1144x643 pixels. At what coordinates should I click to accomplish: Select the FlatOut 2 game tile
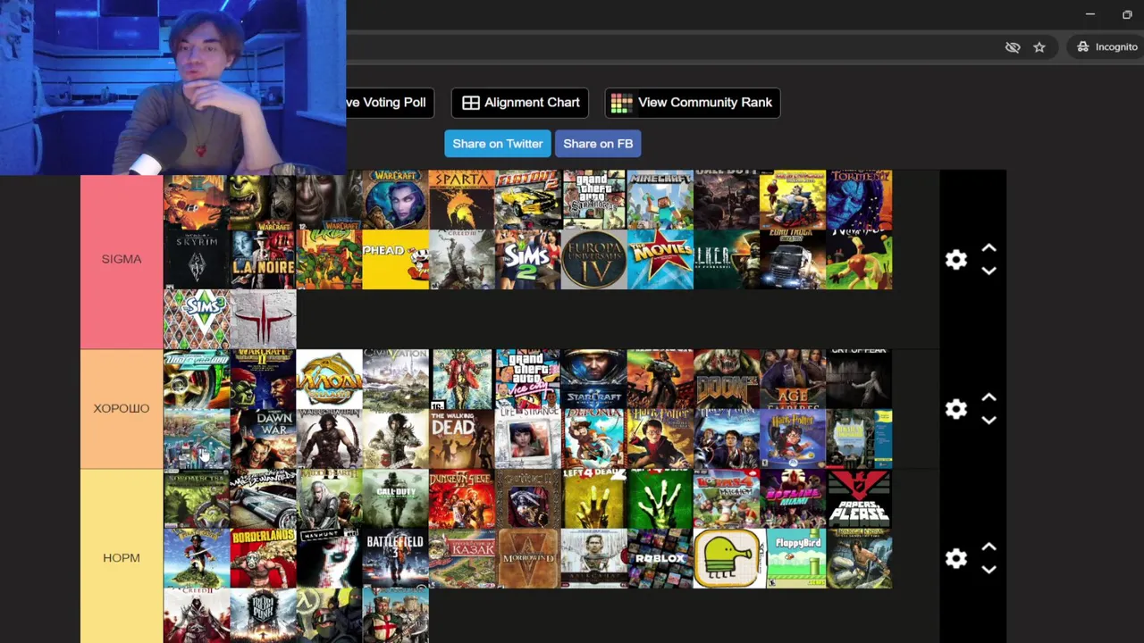(527, 200)
